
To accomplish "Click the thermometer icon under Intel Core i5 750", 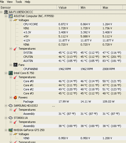I will [x=15, y=77].
